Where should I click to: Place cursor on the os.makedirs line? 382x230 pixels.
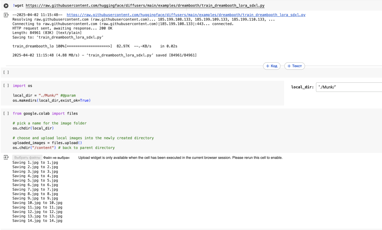[x=52, y=100]
